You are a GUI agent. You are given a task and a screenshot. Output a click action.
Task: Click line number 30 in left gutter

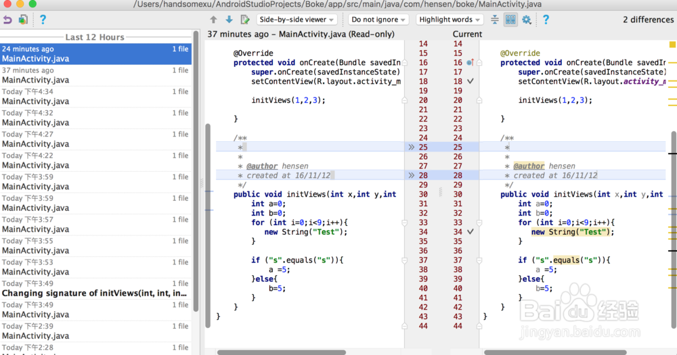[423, 194]
